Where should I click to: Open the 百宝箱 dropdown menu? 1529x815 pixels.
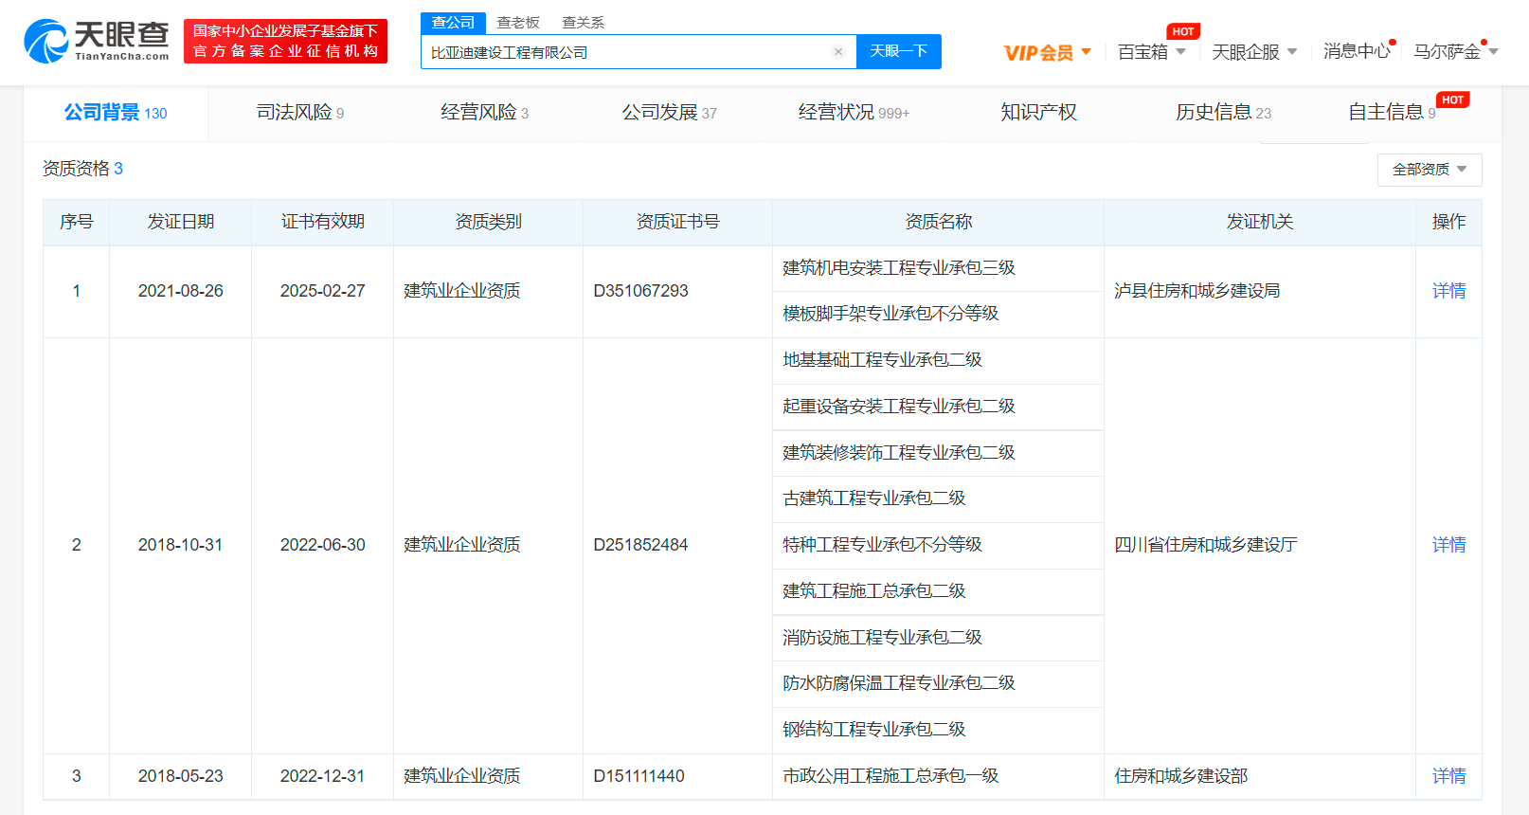tap(1152, 52)
